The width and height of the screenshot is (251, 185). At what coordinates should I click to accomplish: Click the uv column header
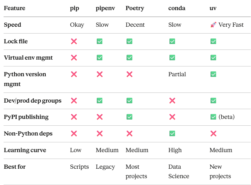(213, 8)
